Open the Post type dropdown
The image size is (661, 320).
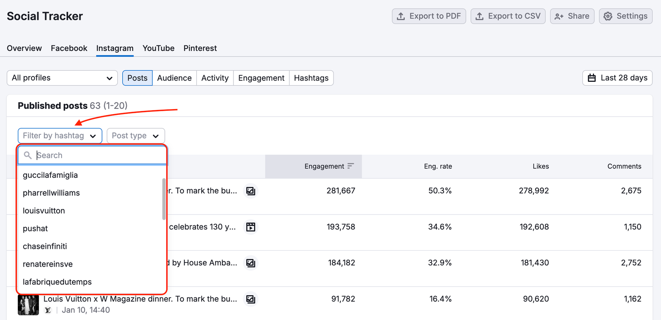136,136
